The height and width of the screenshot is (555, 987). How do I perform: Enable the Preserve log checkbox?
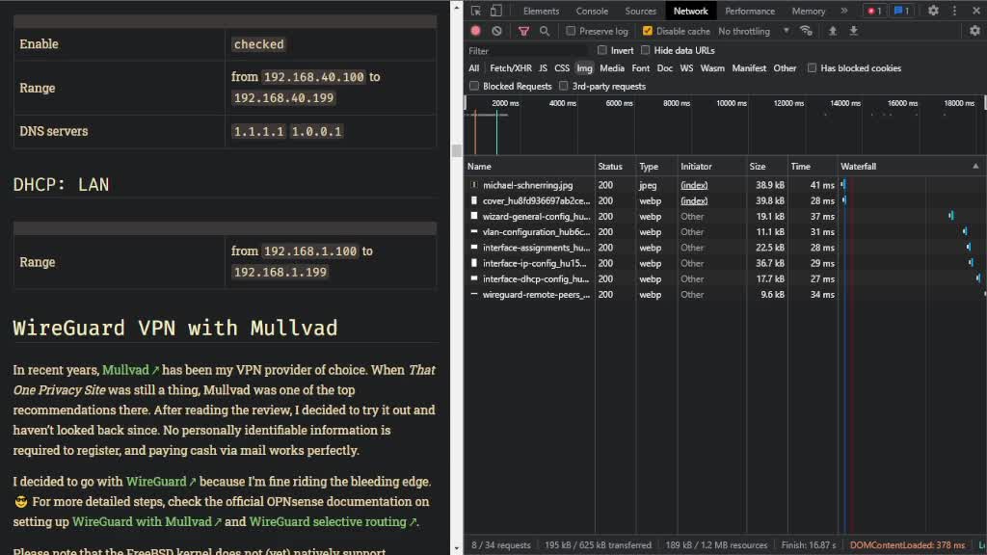[x=571, y=31]
